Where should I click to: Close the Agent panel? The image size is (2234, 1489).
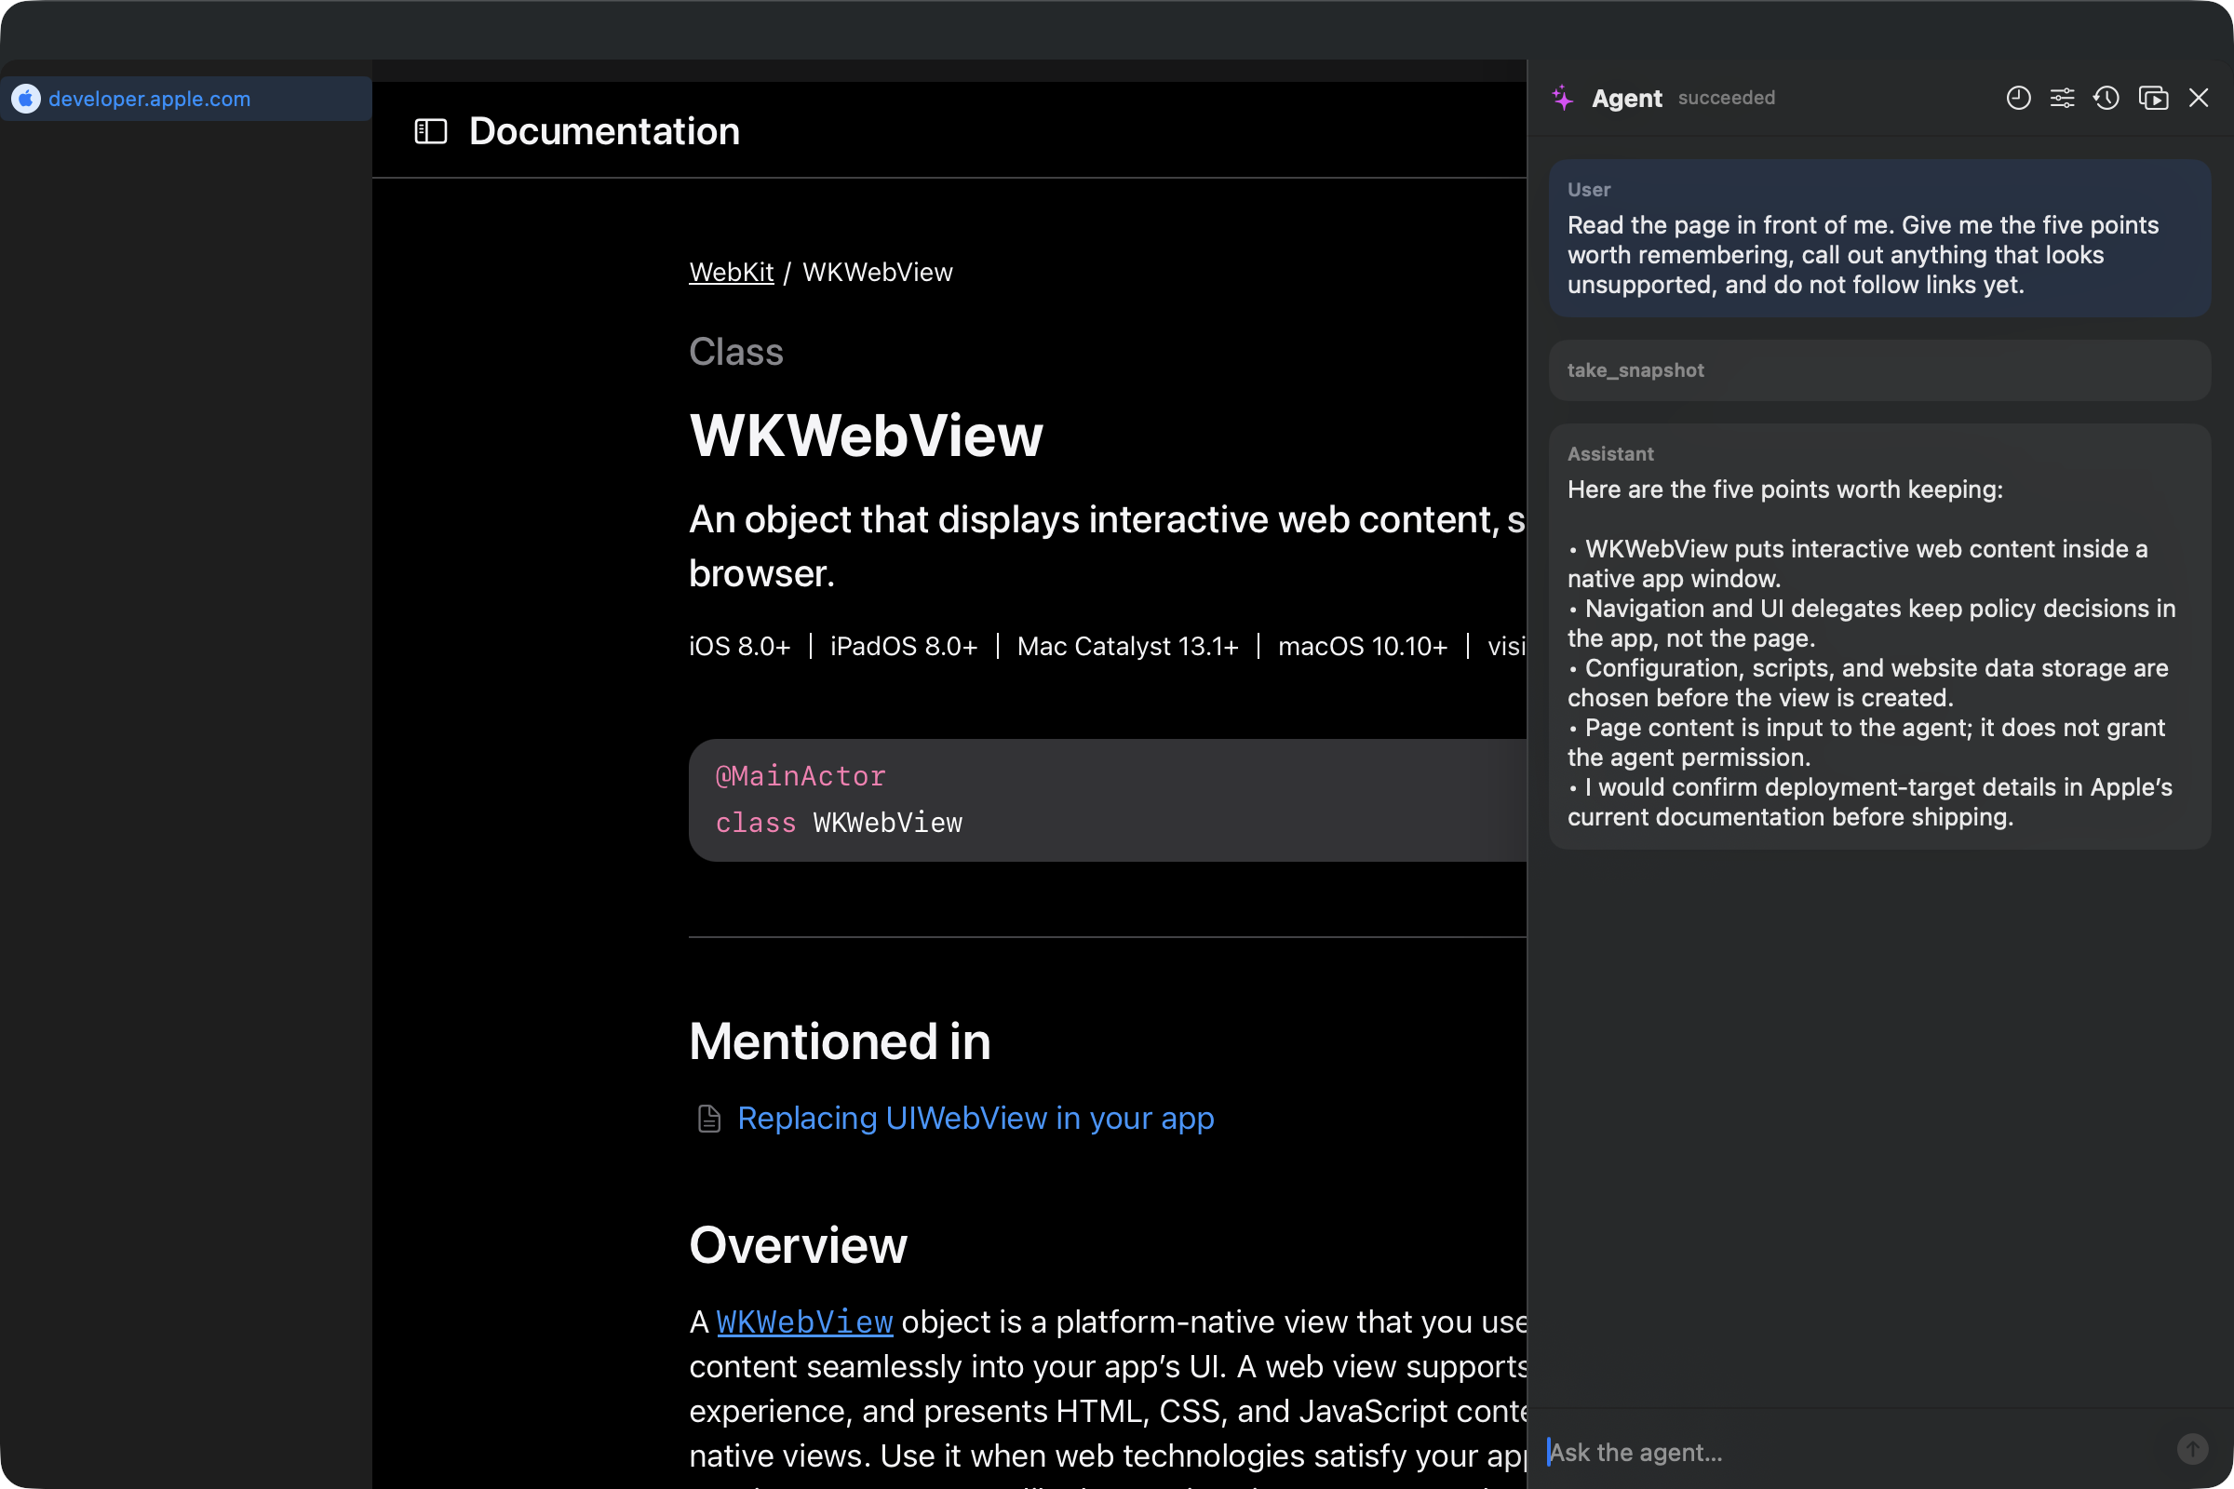2199,98
